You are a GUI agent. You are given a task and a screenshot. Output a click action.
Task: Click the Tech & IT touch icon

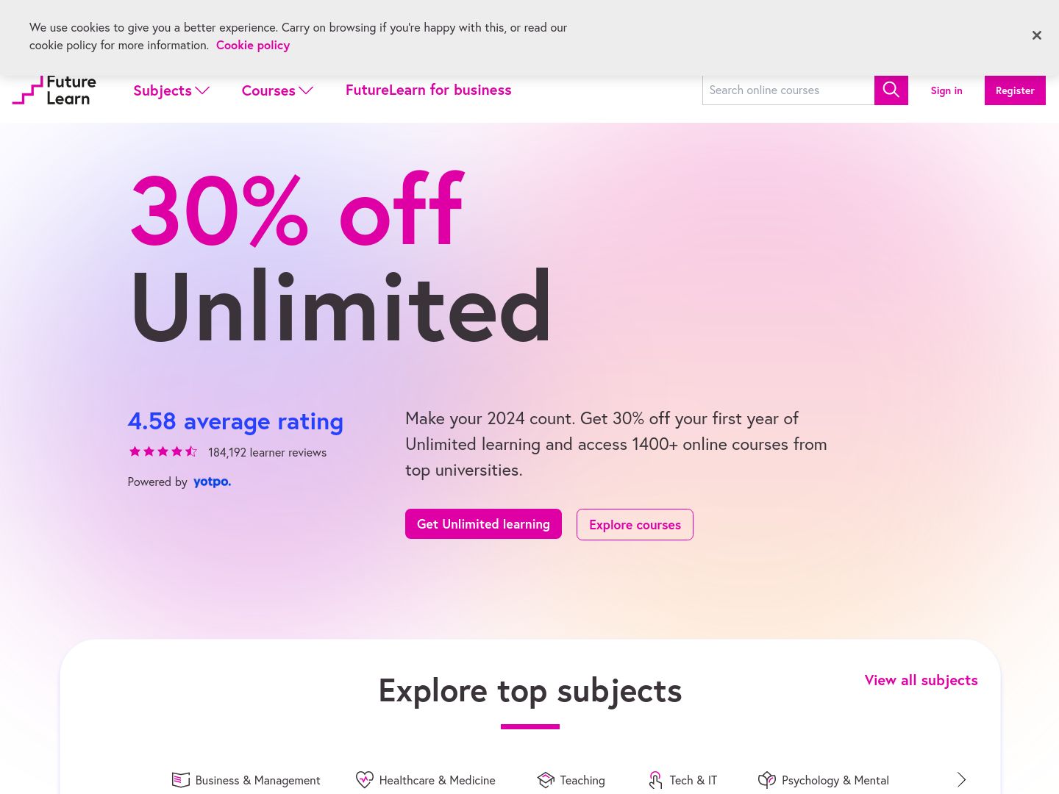click(655, 780)
